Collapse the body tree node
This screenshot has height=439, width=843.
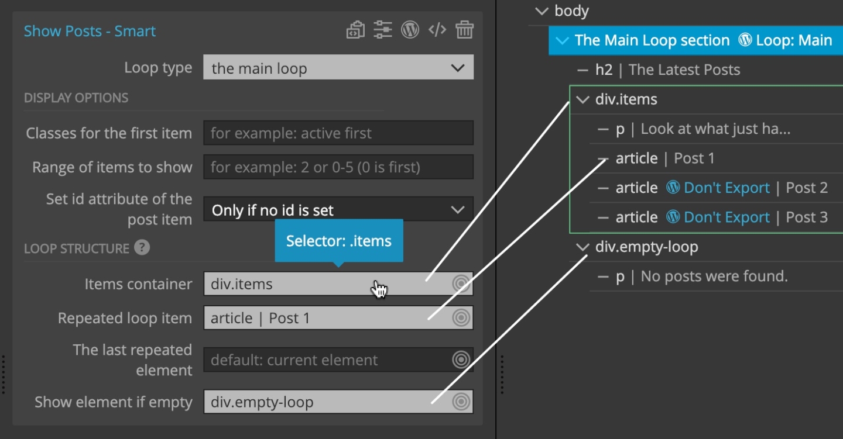click(x=542, y=11)
